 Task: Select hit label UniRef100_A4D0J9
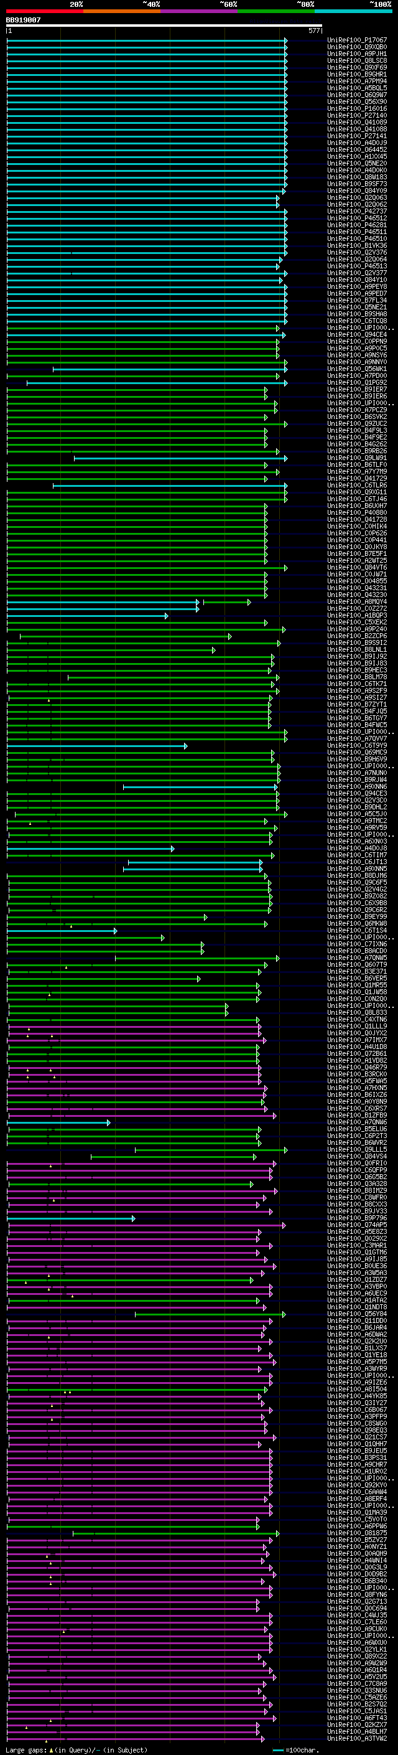357,143
